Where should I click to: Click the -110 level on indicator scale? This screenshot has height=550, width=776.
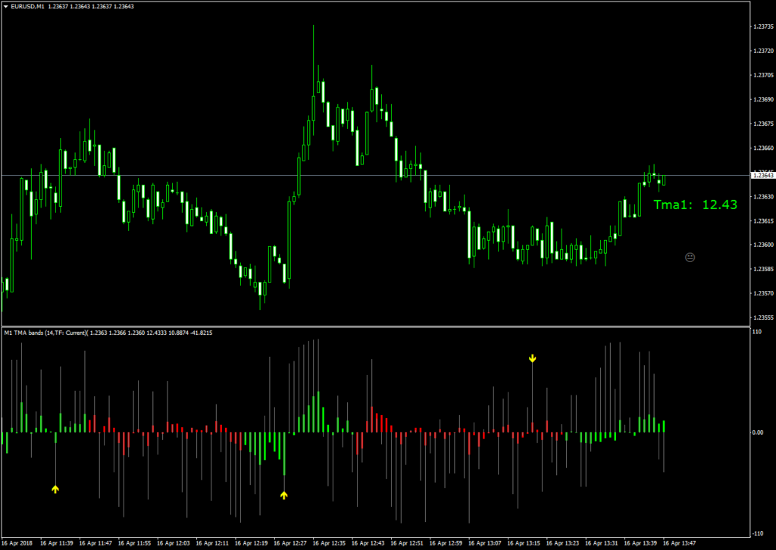[756, 533]
